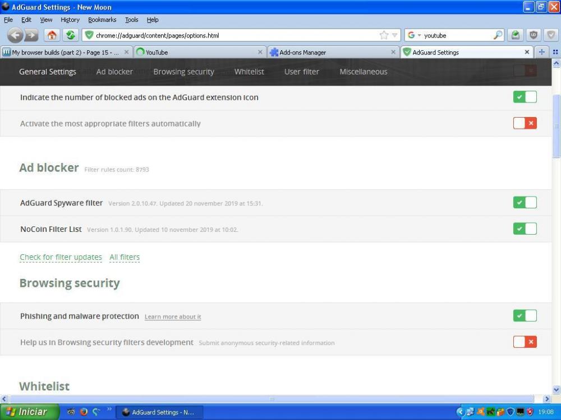
Task: Toggle blocked ads count on extension icon
Action: [525, 97]
